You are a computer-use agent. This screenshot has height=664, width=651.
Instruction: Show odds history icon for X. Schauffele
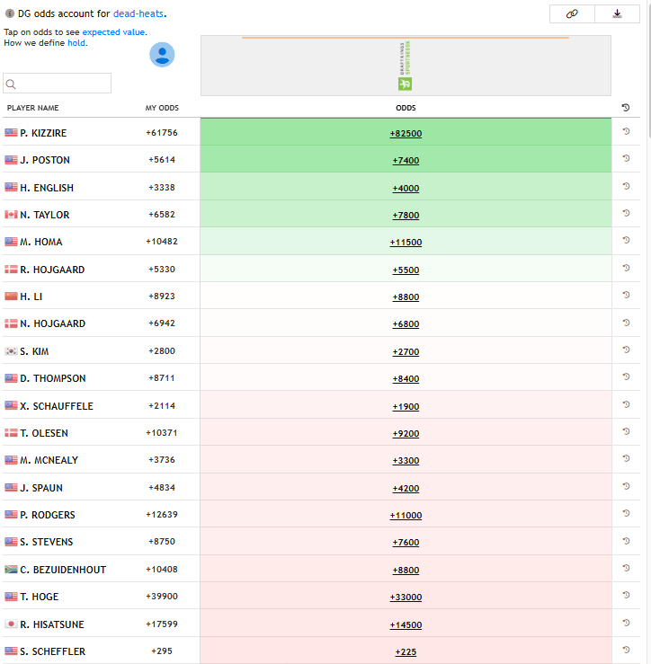(x=626, y=405)
